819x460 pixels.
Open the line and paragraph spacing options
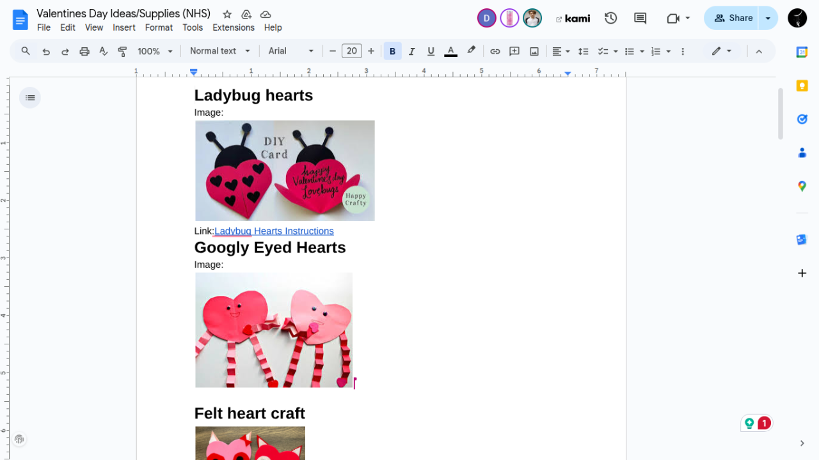(x=583, y=51)
